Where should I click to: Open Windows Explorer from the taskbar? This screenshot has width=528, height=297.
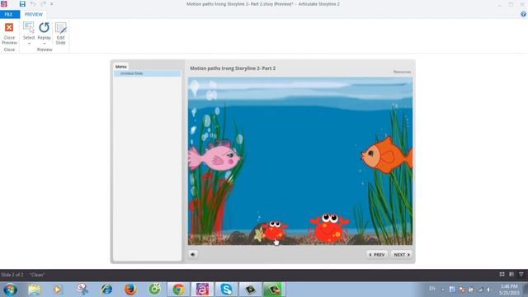click(34, 290)
